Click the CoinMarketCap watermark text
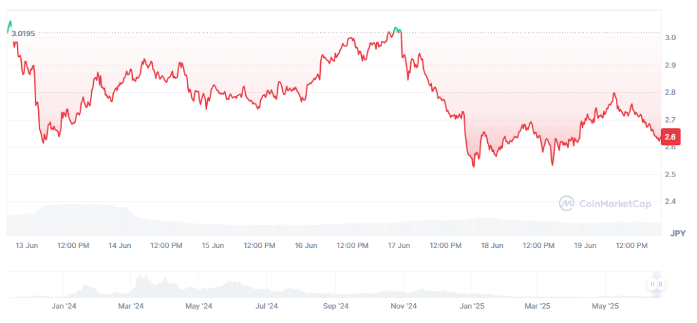This screenshot has width=697, height=323. (x=615, y=203)
